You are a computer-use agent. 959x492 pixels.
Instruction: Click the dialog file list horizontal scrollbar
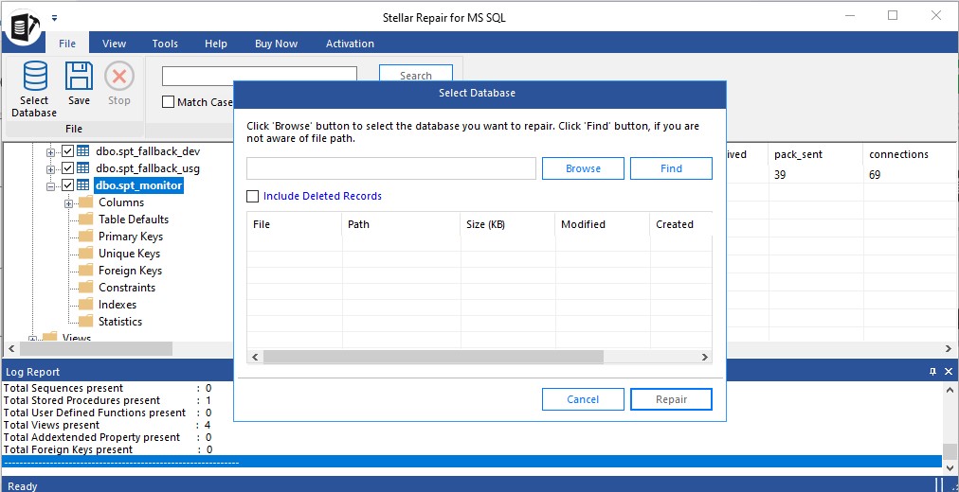coord(433,357)
